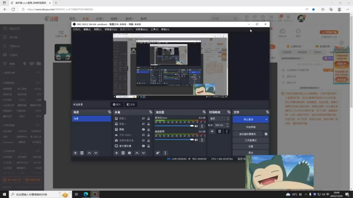Image resolution: width=353 pixels, height=198 pixels.
Task: Click the 停止推流 button
Action: click(x=248, y=119)
